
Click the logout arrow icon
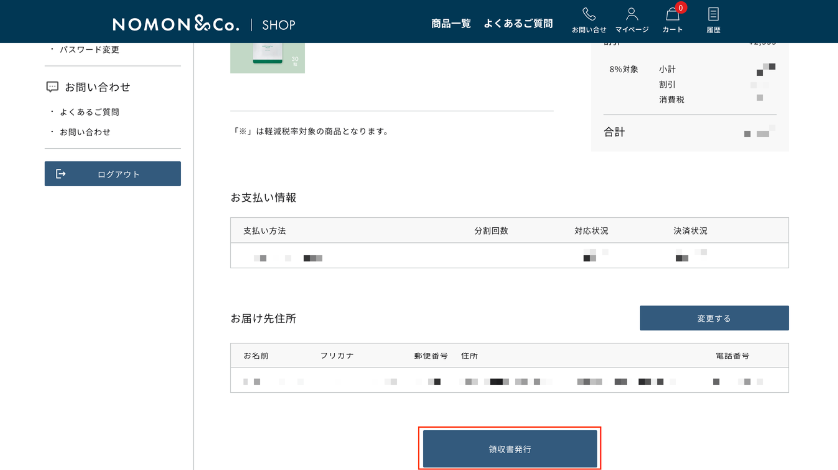pos(61,174)
